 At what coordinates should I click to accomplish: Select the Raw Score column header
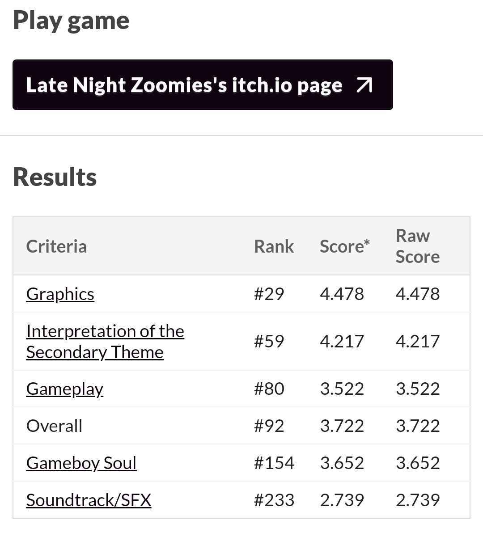click(418, 246)
